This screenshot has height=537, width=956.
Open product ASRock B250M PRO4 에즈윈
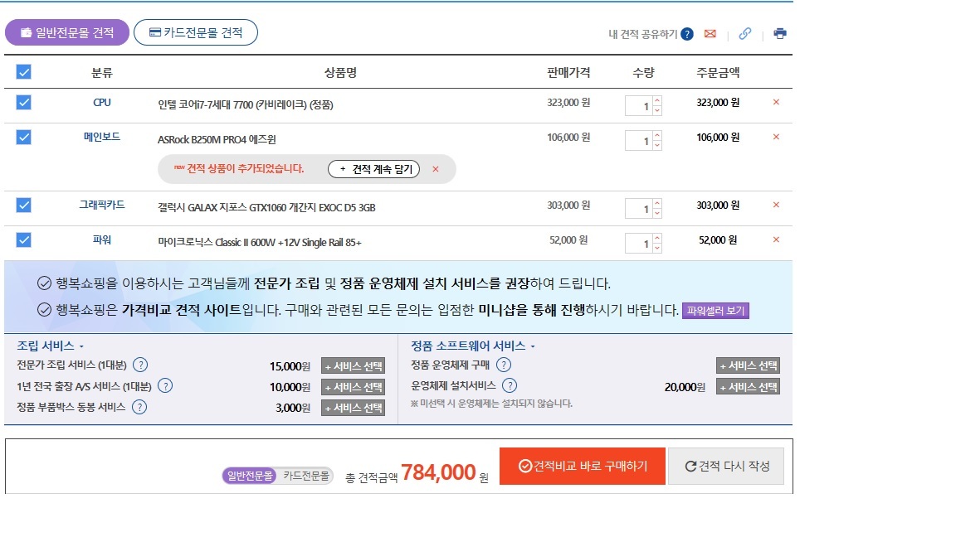(217, 139)
